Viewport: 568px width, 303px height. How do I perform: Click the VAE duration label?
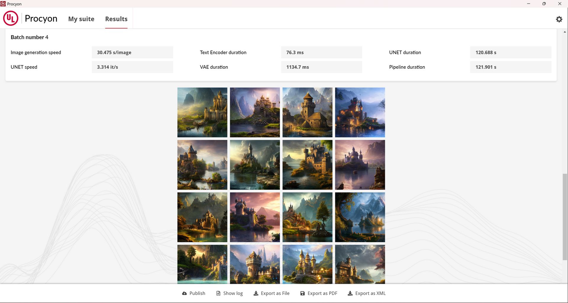pyautogui.click(x=214, y=67)
